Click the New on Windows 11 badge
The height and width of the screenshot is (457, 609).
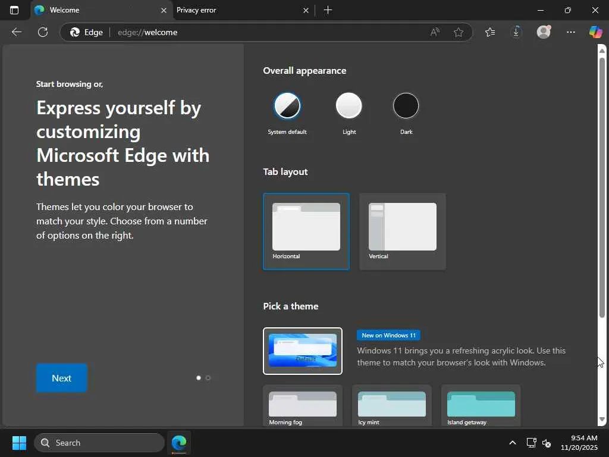coord(388,335)
